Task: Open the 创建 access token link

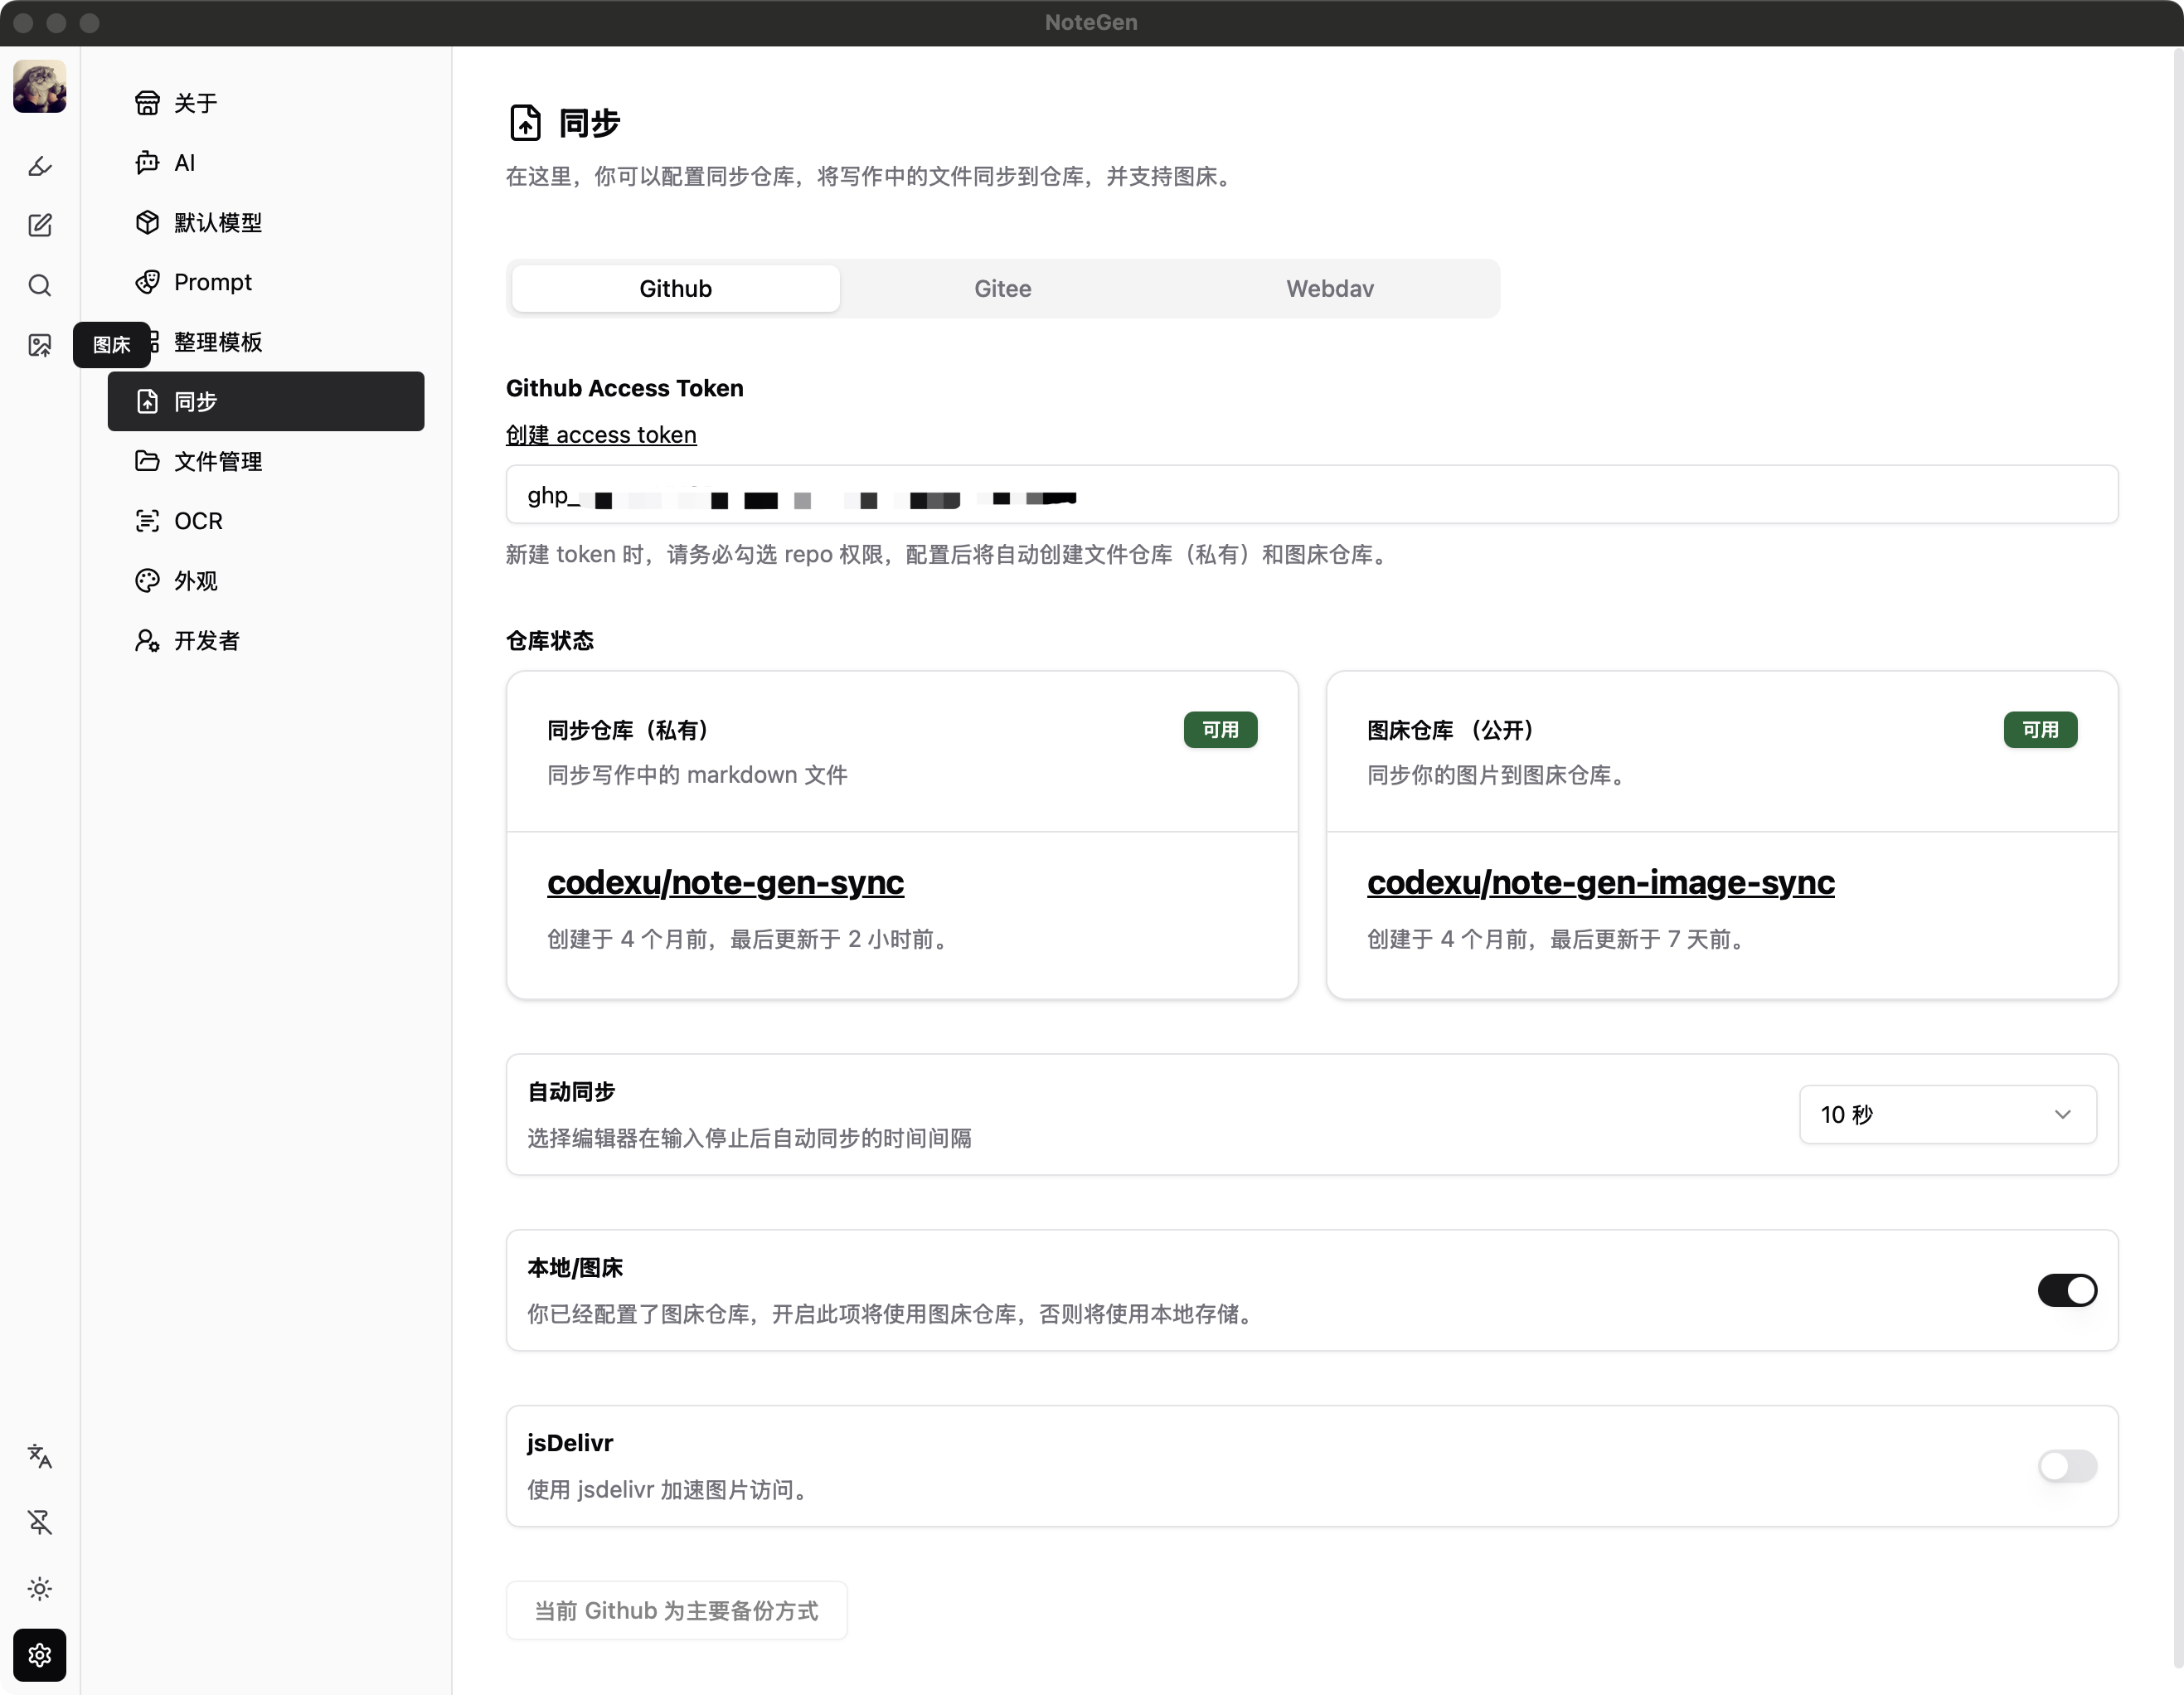Action: (x=601, y=435)
